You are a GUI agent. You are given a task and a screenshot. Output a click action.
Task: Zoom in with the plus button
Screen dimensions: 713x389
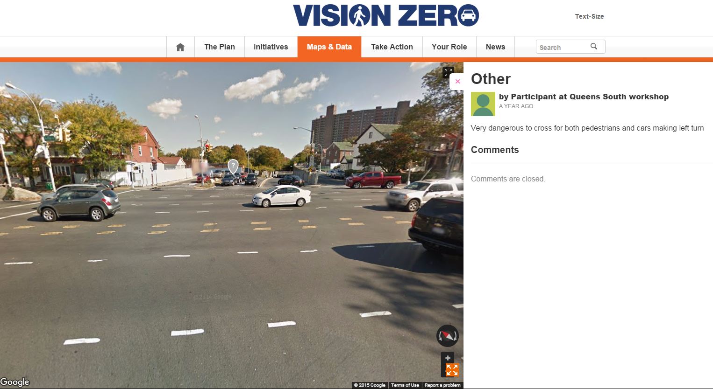coord(448,358)
